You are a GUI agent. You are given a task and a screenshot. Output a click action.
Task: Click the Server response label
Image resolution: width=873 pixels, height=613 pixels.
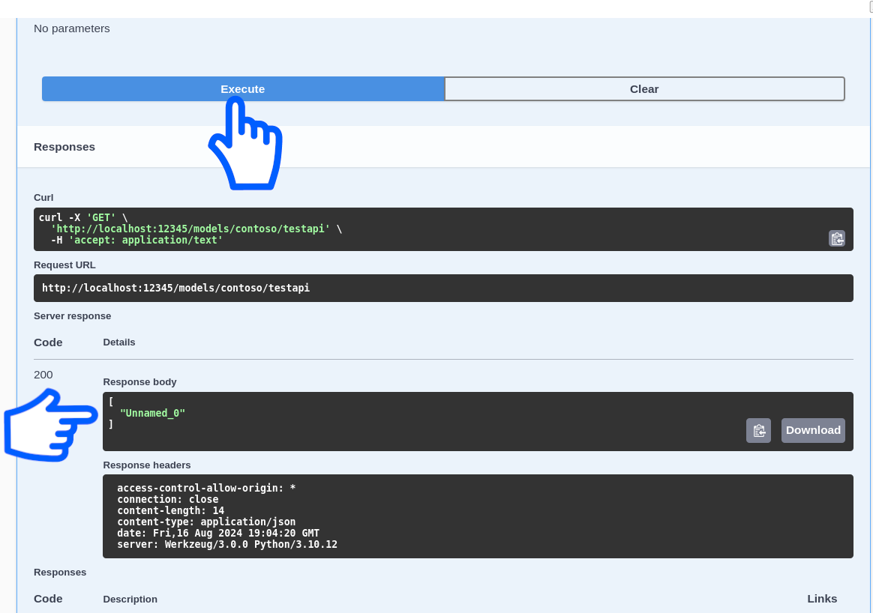point(72,315)
